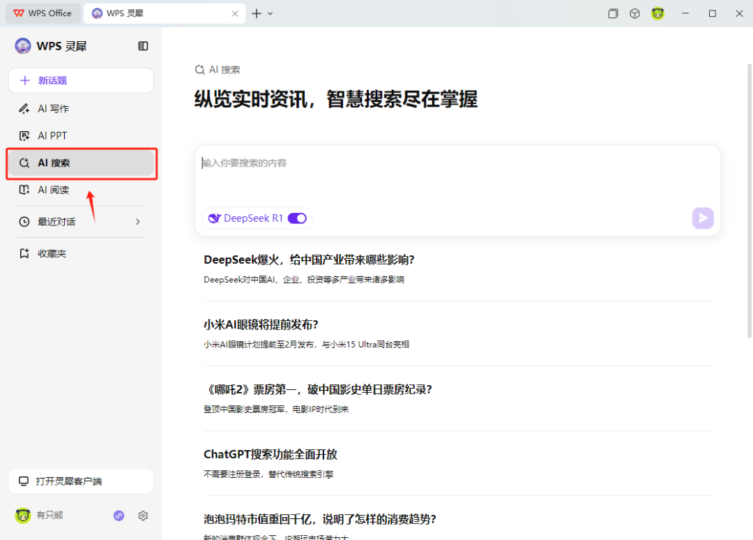
Task: Open 收藏夹 favorites
Action: [x=81, y=253]
